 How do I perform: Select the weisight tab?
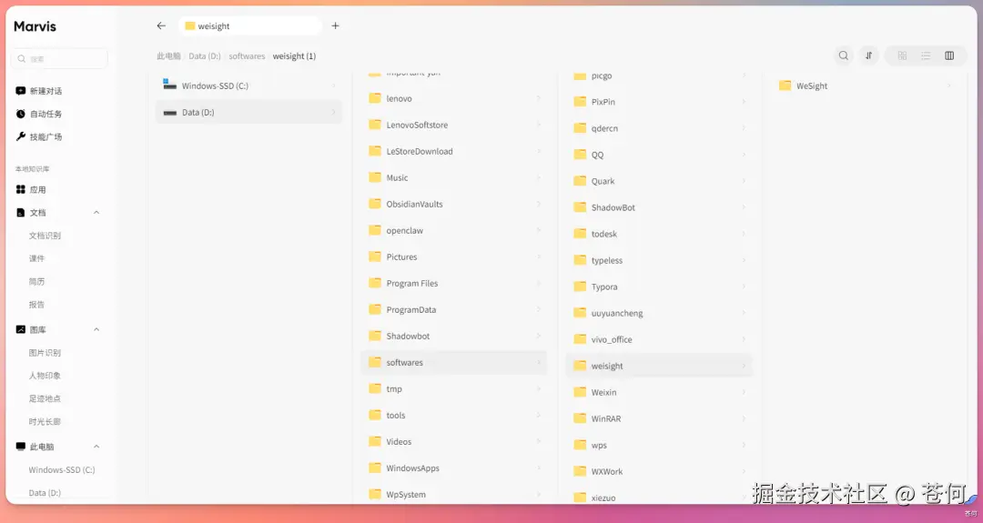pos(251,25)
